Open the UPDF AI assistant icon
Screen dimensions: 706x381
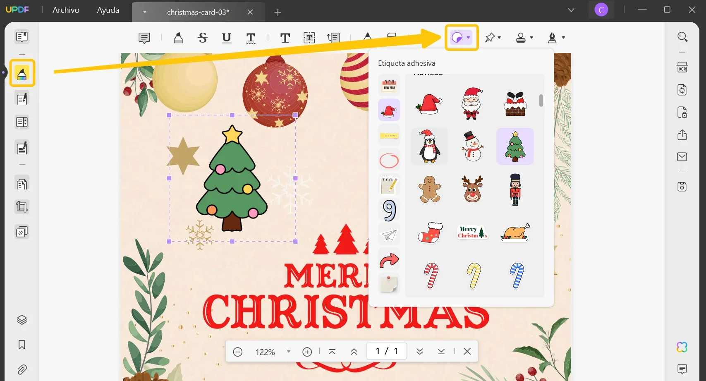(682, 347)
